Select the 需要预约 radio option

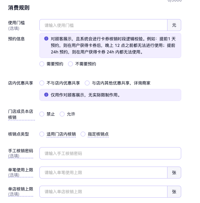(42, 64)
